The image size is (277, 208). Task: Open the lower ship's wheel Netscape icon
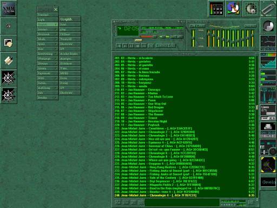[x=8, y=95]
